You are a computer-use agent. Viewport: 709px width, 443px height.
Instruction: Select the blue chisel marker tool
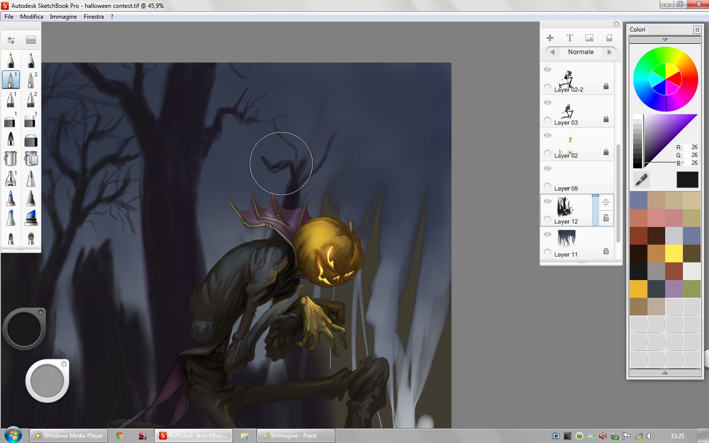11,218
